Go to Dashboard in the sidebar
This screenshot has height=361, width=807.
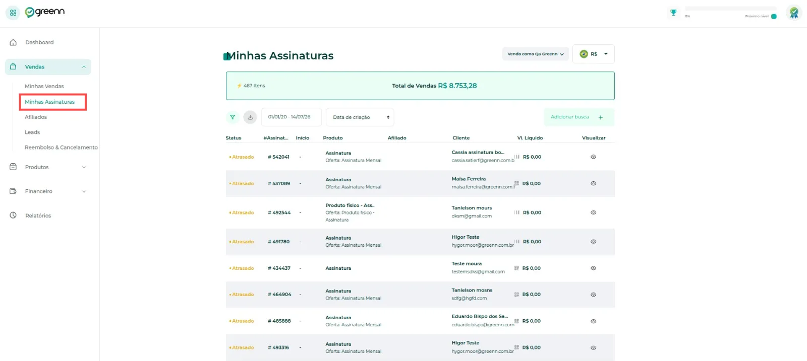[39, 42]
